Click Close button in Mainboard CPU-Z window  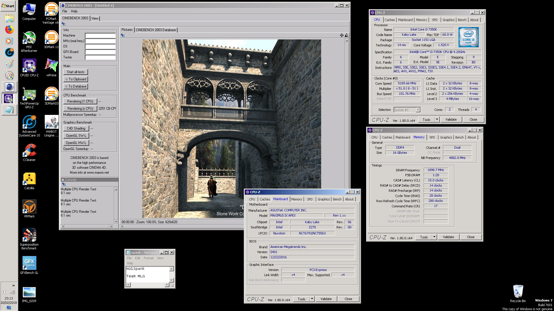(348, 299)
